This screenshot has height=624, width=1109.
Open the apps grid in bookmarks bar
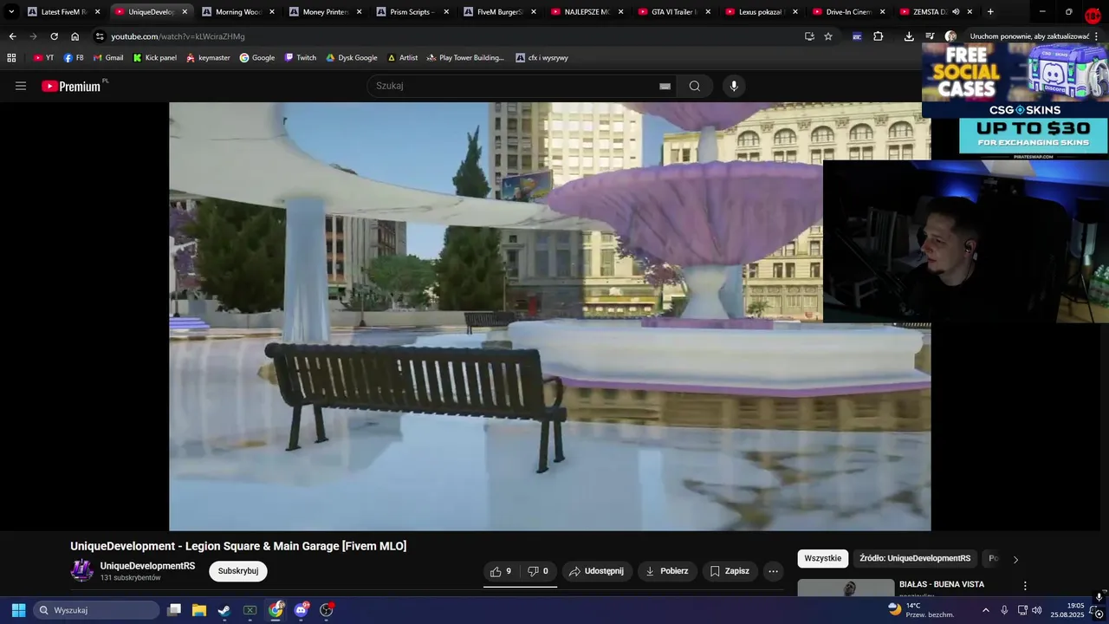pos(11,58)
